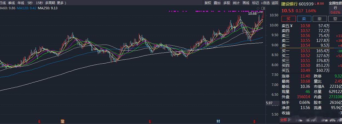The image size is (342, 124).
Task: Click the 换手 turnover value 0.66%
Action: coord(304,103)
